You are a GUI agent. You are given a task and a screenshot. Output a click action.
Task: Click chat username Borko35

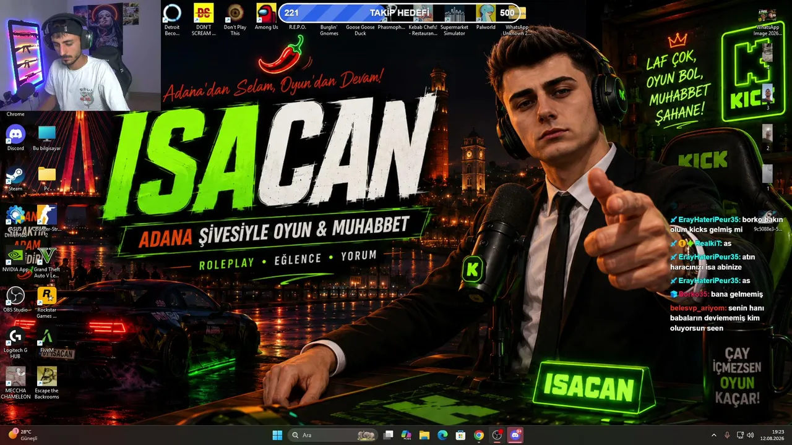point(693,294)
